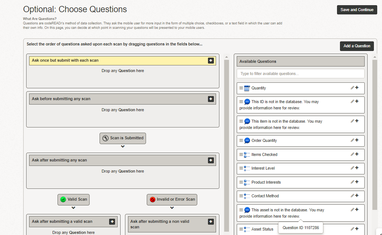This screenshot has height=235, width=382.
Task: Edit the 'This asset is not in the database' question
Action: (352, 210)
